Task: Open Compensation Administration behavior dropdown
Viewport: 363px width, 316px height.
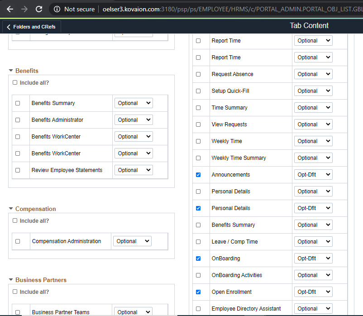Action: pos(132,241)
